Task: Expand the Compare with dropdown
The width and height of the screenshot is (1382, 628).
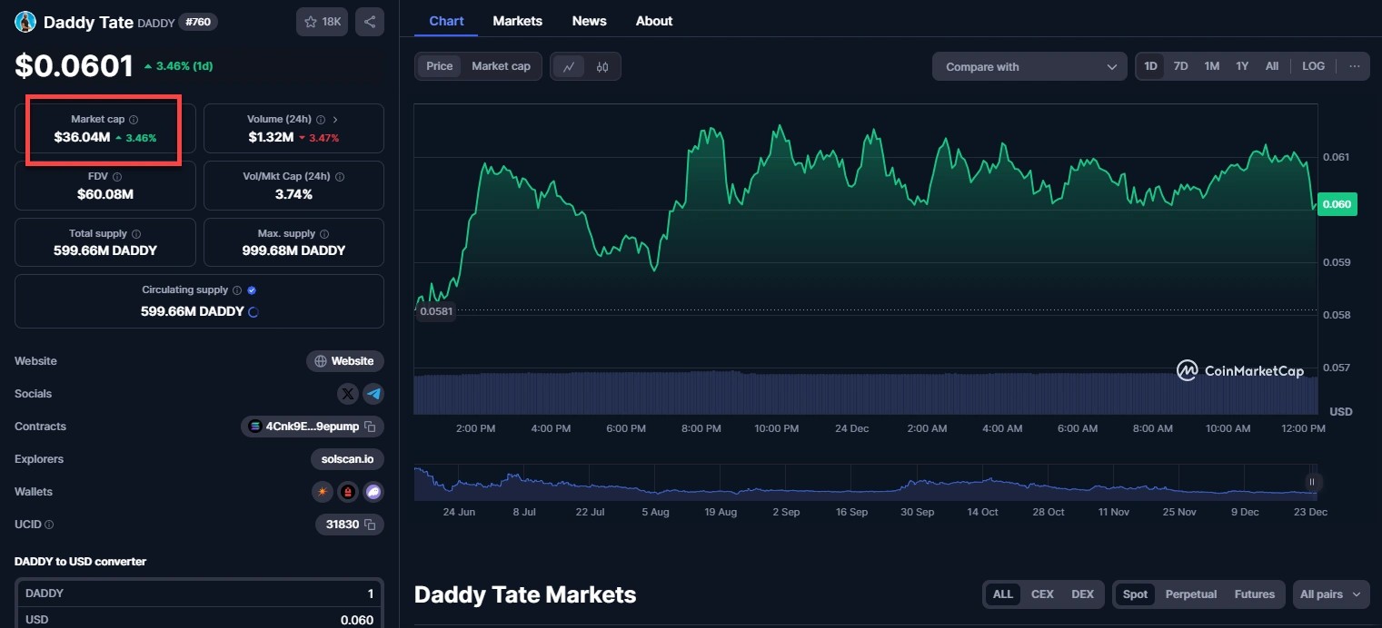Action: point(1029,66)
